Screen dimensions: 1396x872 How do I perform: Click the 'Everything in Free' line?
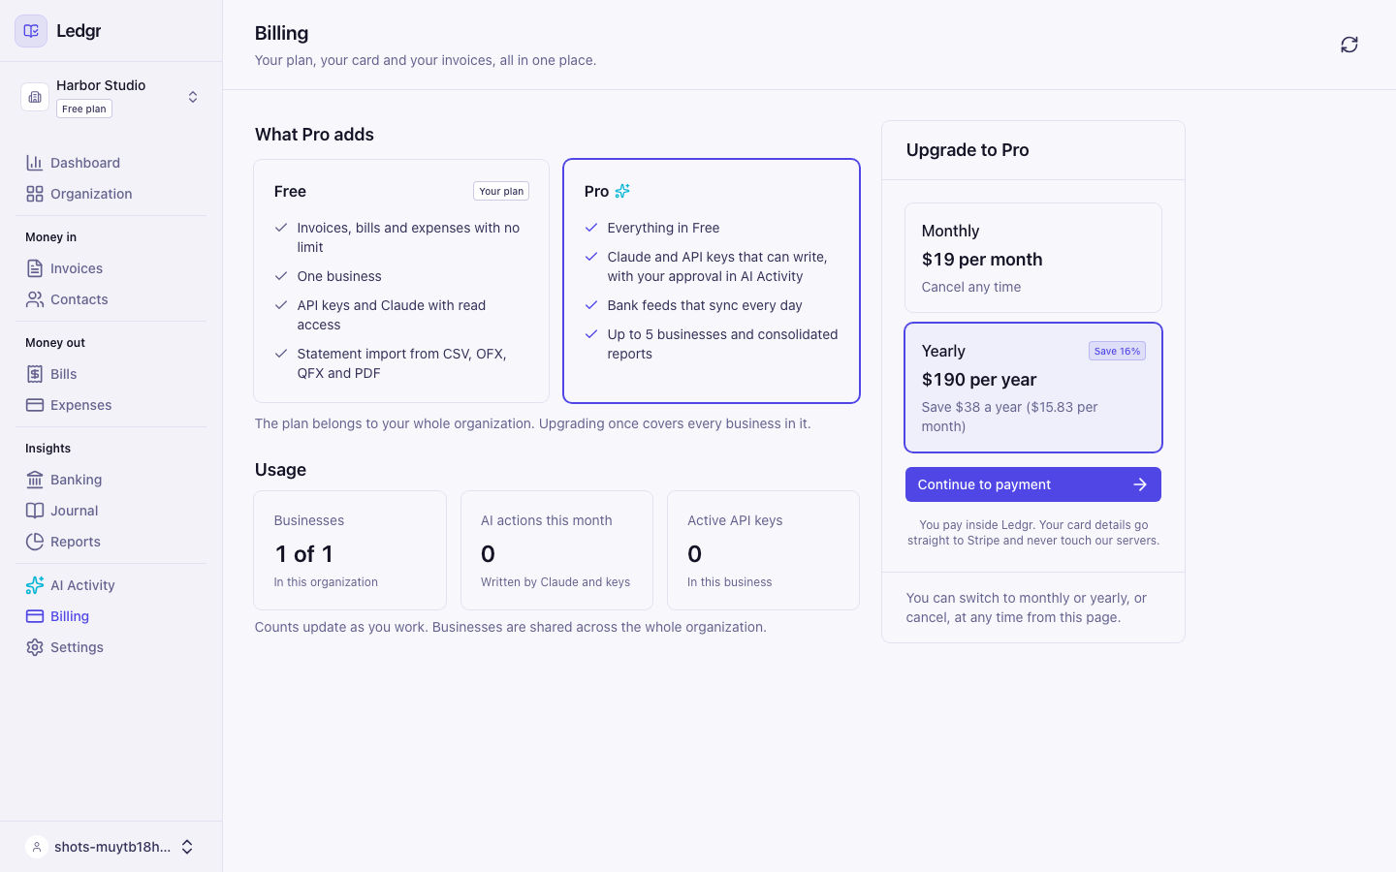pos(663,228)
